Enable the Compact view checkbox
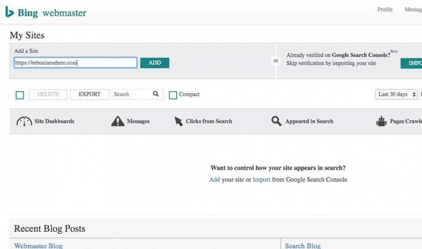The image size is (422, 249). [173, 95]
